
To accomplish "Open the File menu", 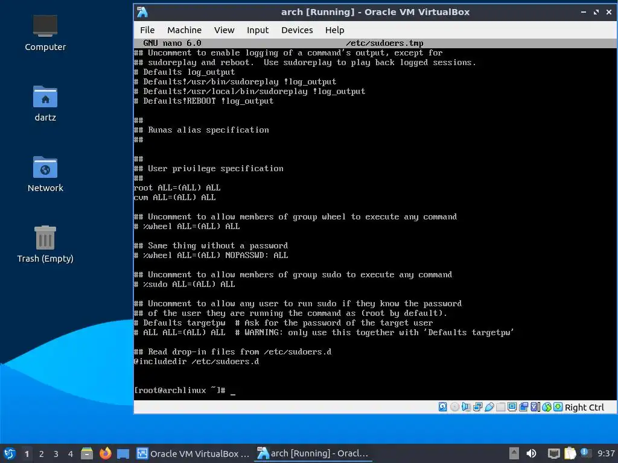I will [147, 30].
